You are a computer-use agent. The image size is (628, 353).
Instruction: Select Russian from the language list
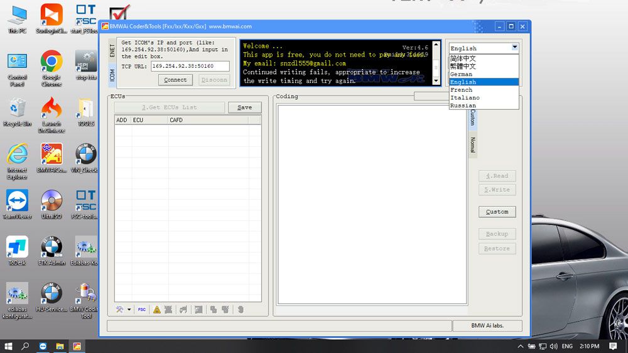tap(484, 106)
